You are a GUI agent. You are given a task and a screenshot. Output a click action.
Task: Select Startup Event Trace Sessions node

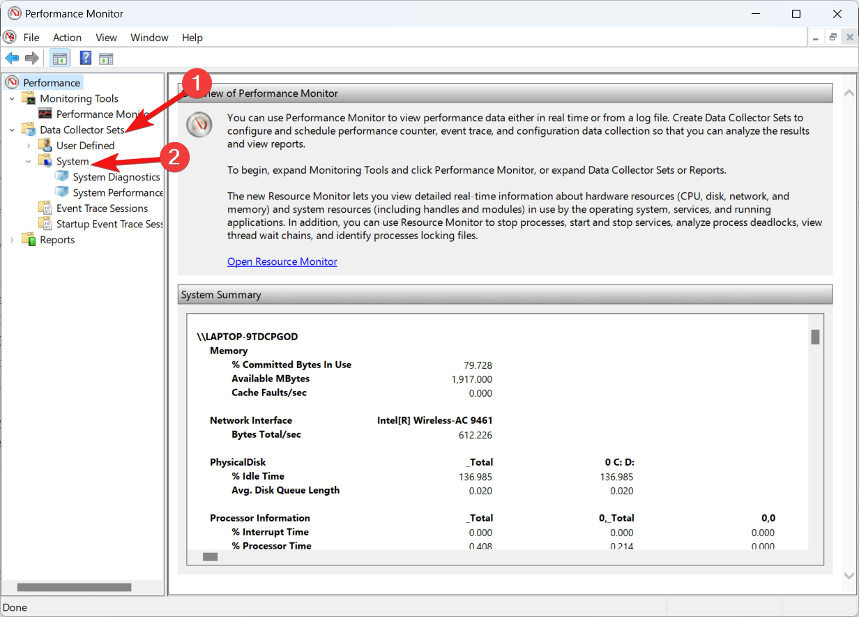coord(109,224)
